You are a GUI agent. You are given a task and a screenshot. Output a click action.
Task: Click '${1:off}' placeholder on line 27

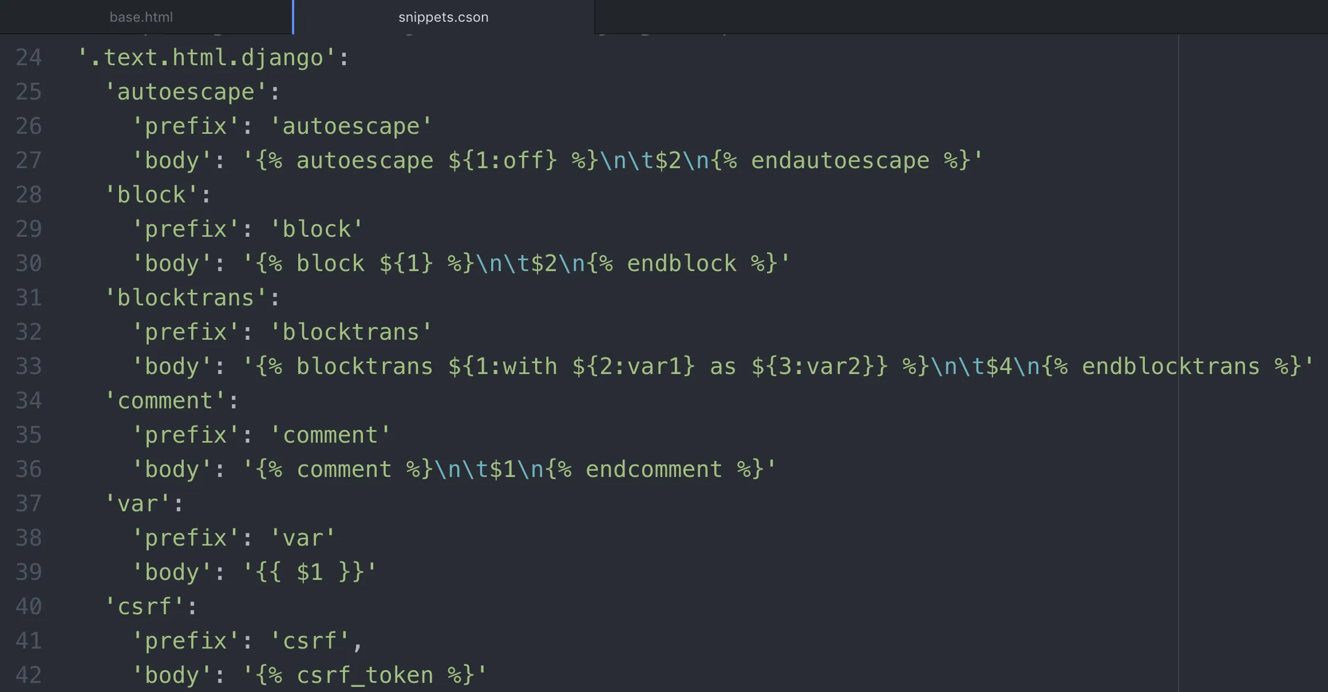tap(503, 161)
